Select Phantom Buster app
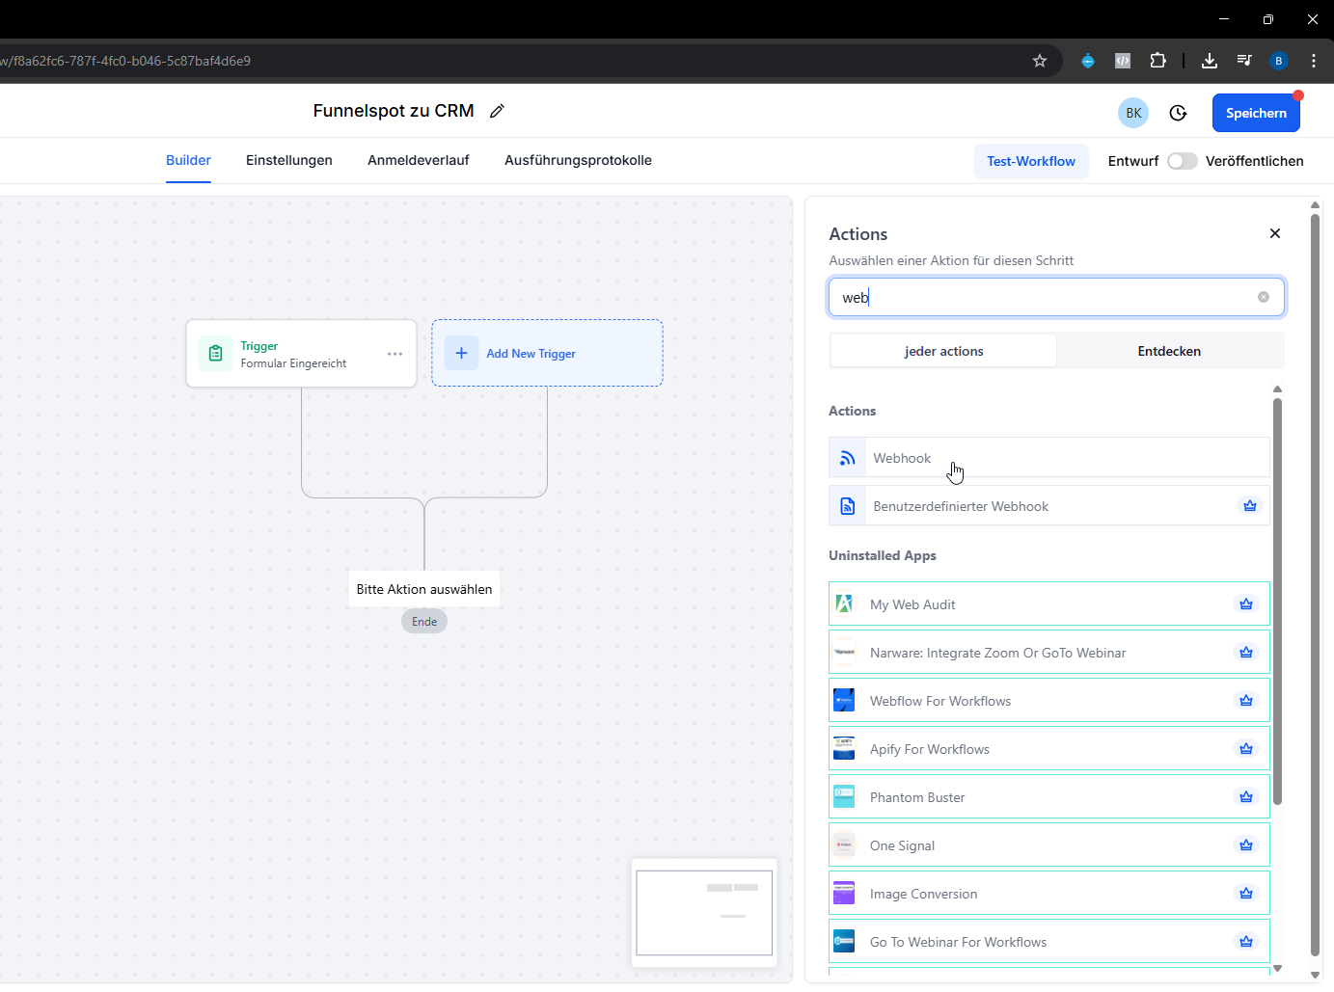This screenshot has width=1334, height=992. coord(1049,797)
